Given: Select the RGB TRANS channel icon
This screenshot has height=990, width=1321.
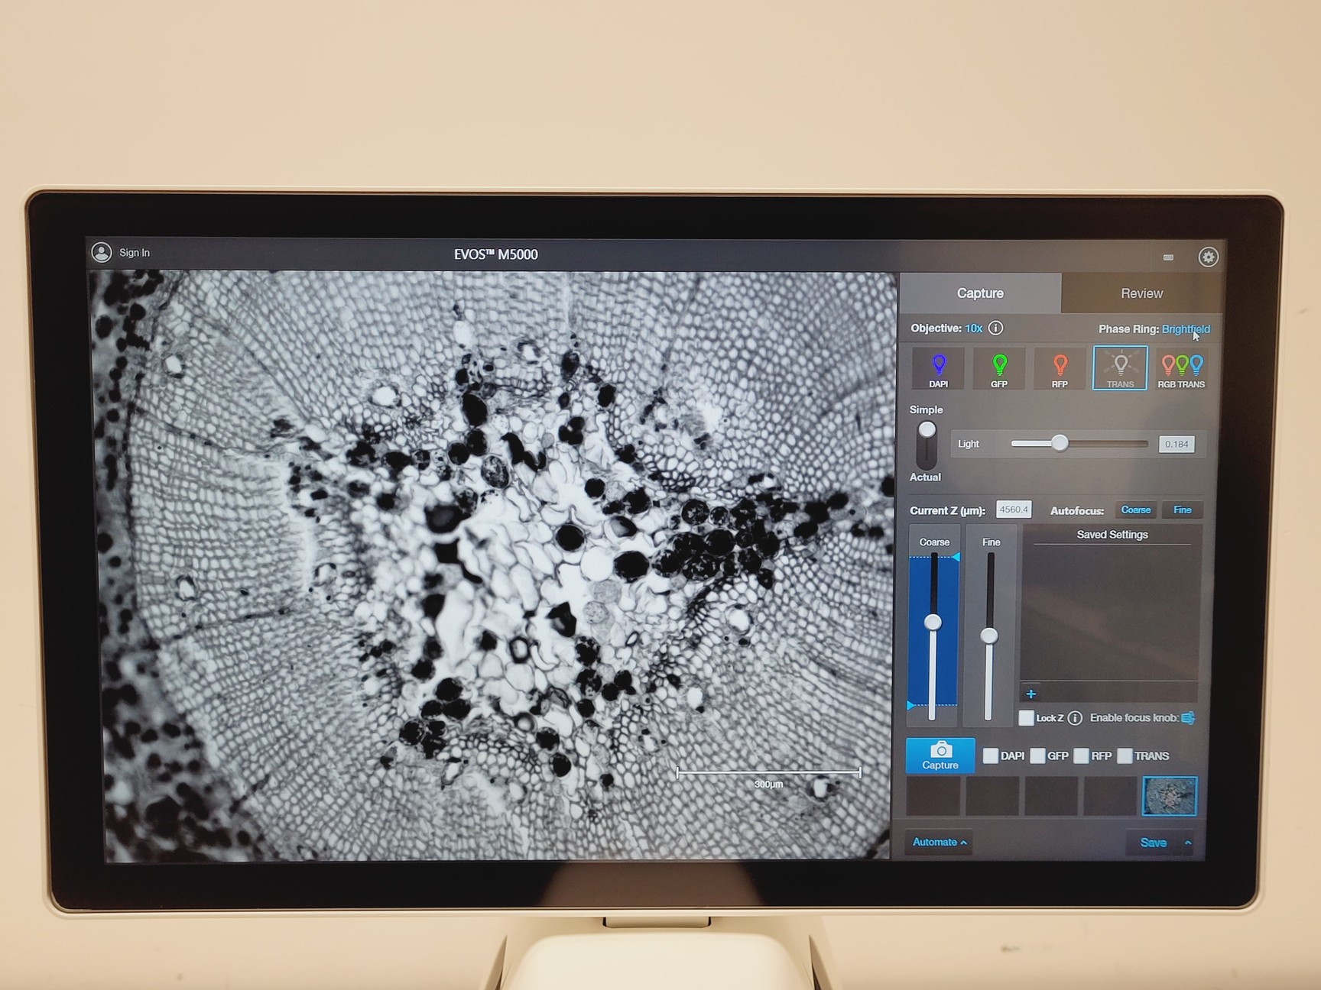Looking at the screenshot, I should (1181, 367).
